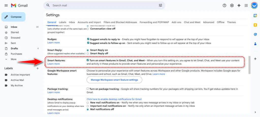Switch to the Advanced tab
The height and width of the screenshot is (117, 260).
(209, 22)
